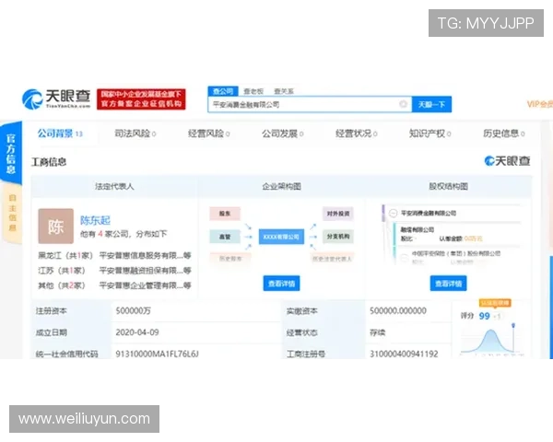Click the 对外投资 node in structure chart
The width and height of the screenshot is (553, 442).
338,214
